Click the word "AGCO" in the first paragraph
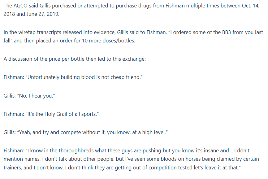Viewport: 268px width, 179px height. pos(21,7)
